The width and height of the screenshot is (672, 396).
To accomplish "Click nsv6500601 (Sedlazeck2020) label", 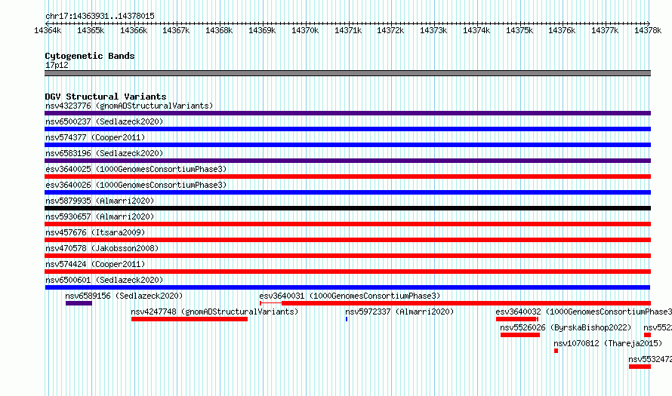I will tap(104, 280).
